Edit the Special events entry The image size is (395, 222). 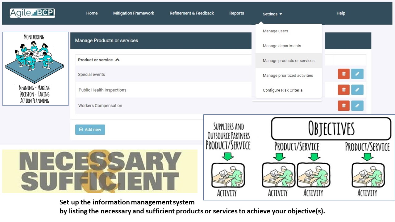point(357,74)
